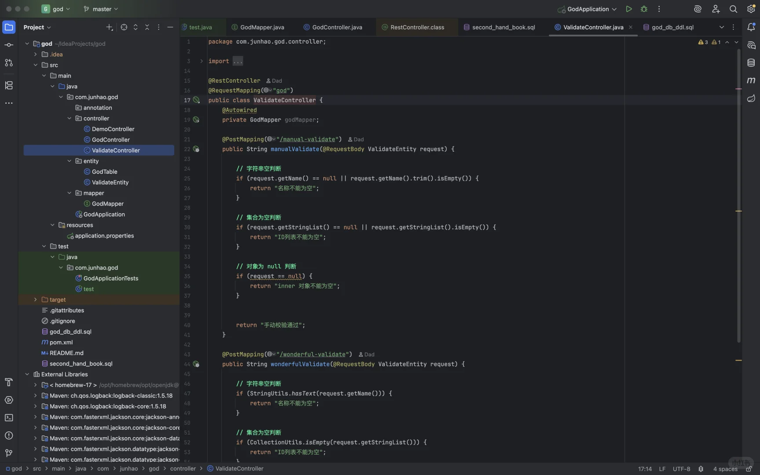Open the master branch dropdown
This screenshot has height=475, width=760.
pyautogui.click(x=101, y=9)
